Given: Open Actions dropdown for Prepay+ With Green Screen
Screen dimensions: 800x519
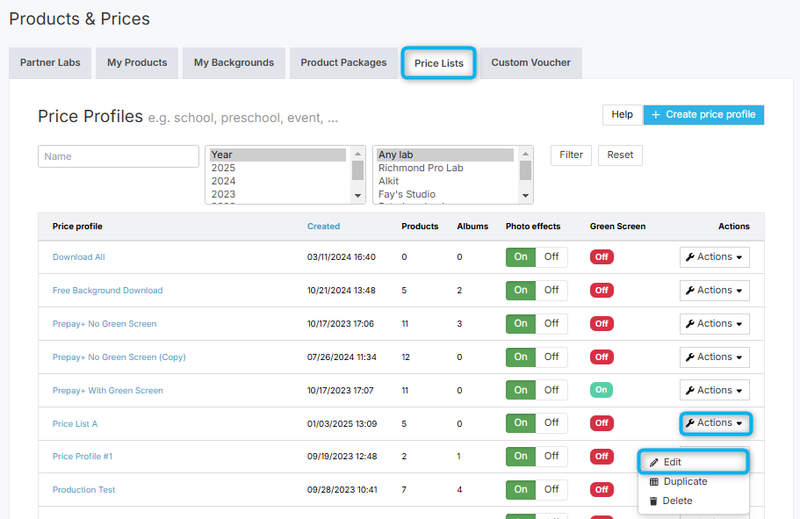Looking at the screenshot, I should pyautogui.click(x=714, y=390).
